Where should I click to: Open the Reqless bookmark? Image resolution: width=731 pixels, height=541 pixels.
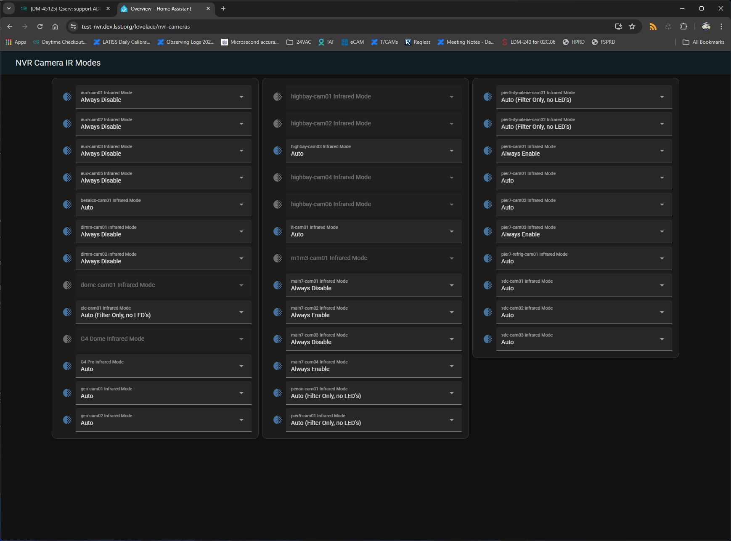click(418, 42)
